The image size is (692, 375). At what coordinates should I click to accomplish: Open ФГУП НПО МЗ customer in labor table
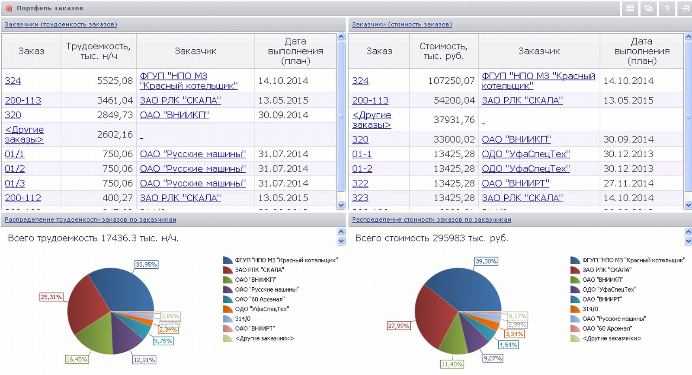point(189,81)
